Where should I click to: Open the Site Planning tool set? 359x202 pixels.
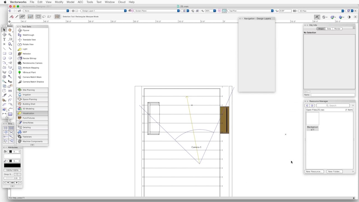[x=32, y=90]
